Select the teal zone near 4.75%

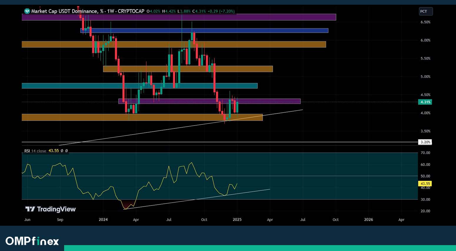[x=139, y=86]
